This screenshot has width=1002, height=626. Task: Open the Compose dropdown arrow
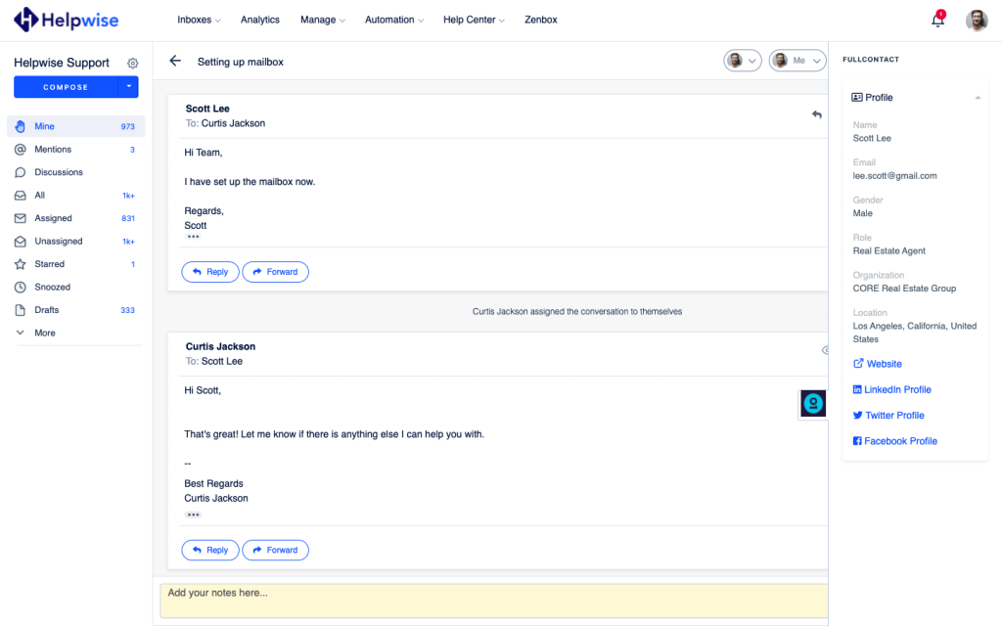tap(128, 87)
